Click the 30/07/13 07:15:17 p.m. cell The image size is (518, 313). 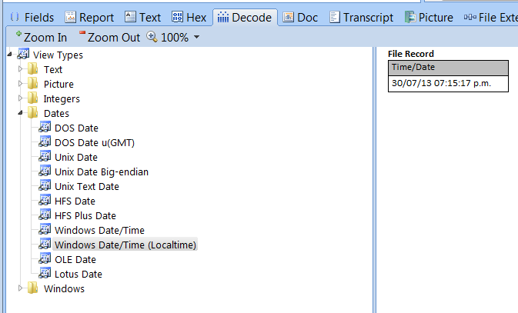click(448, 84)
